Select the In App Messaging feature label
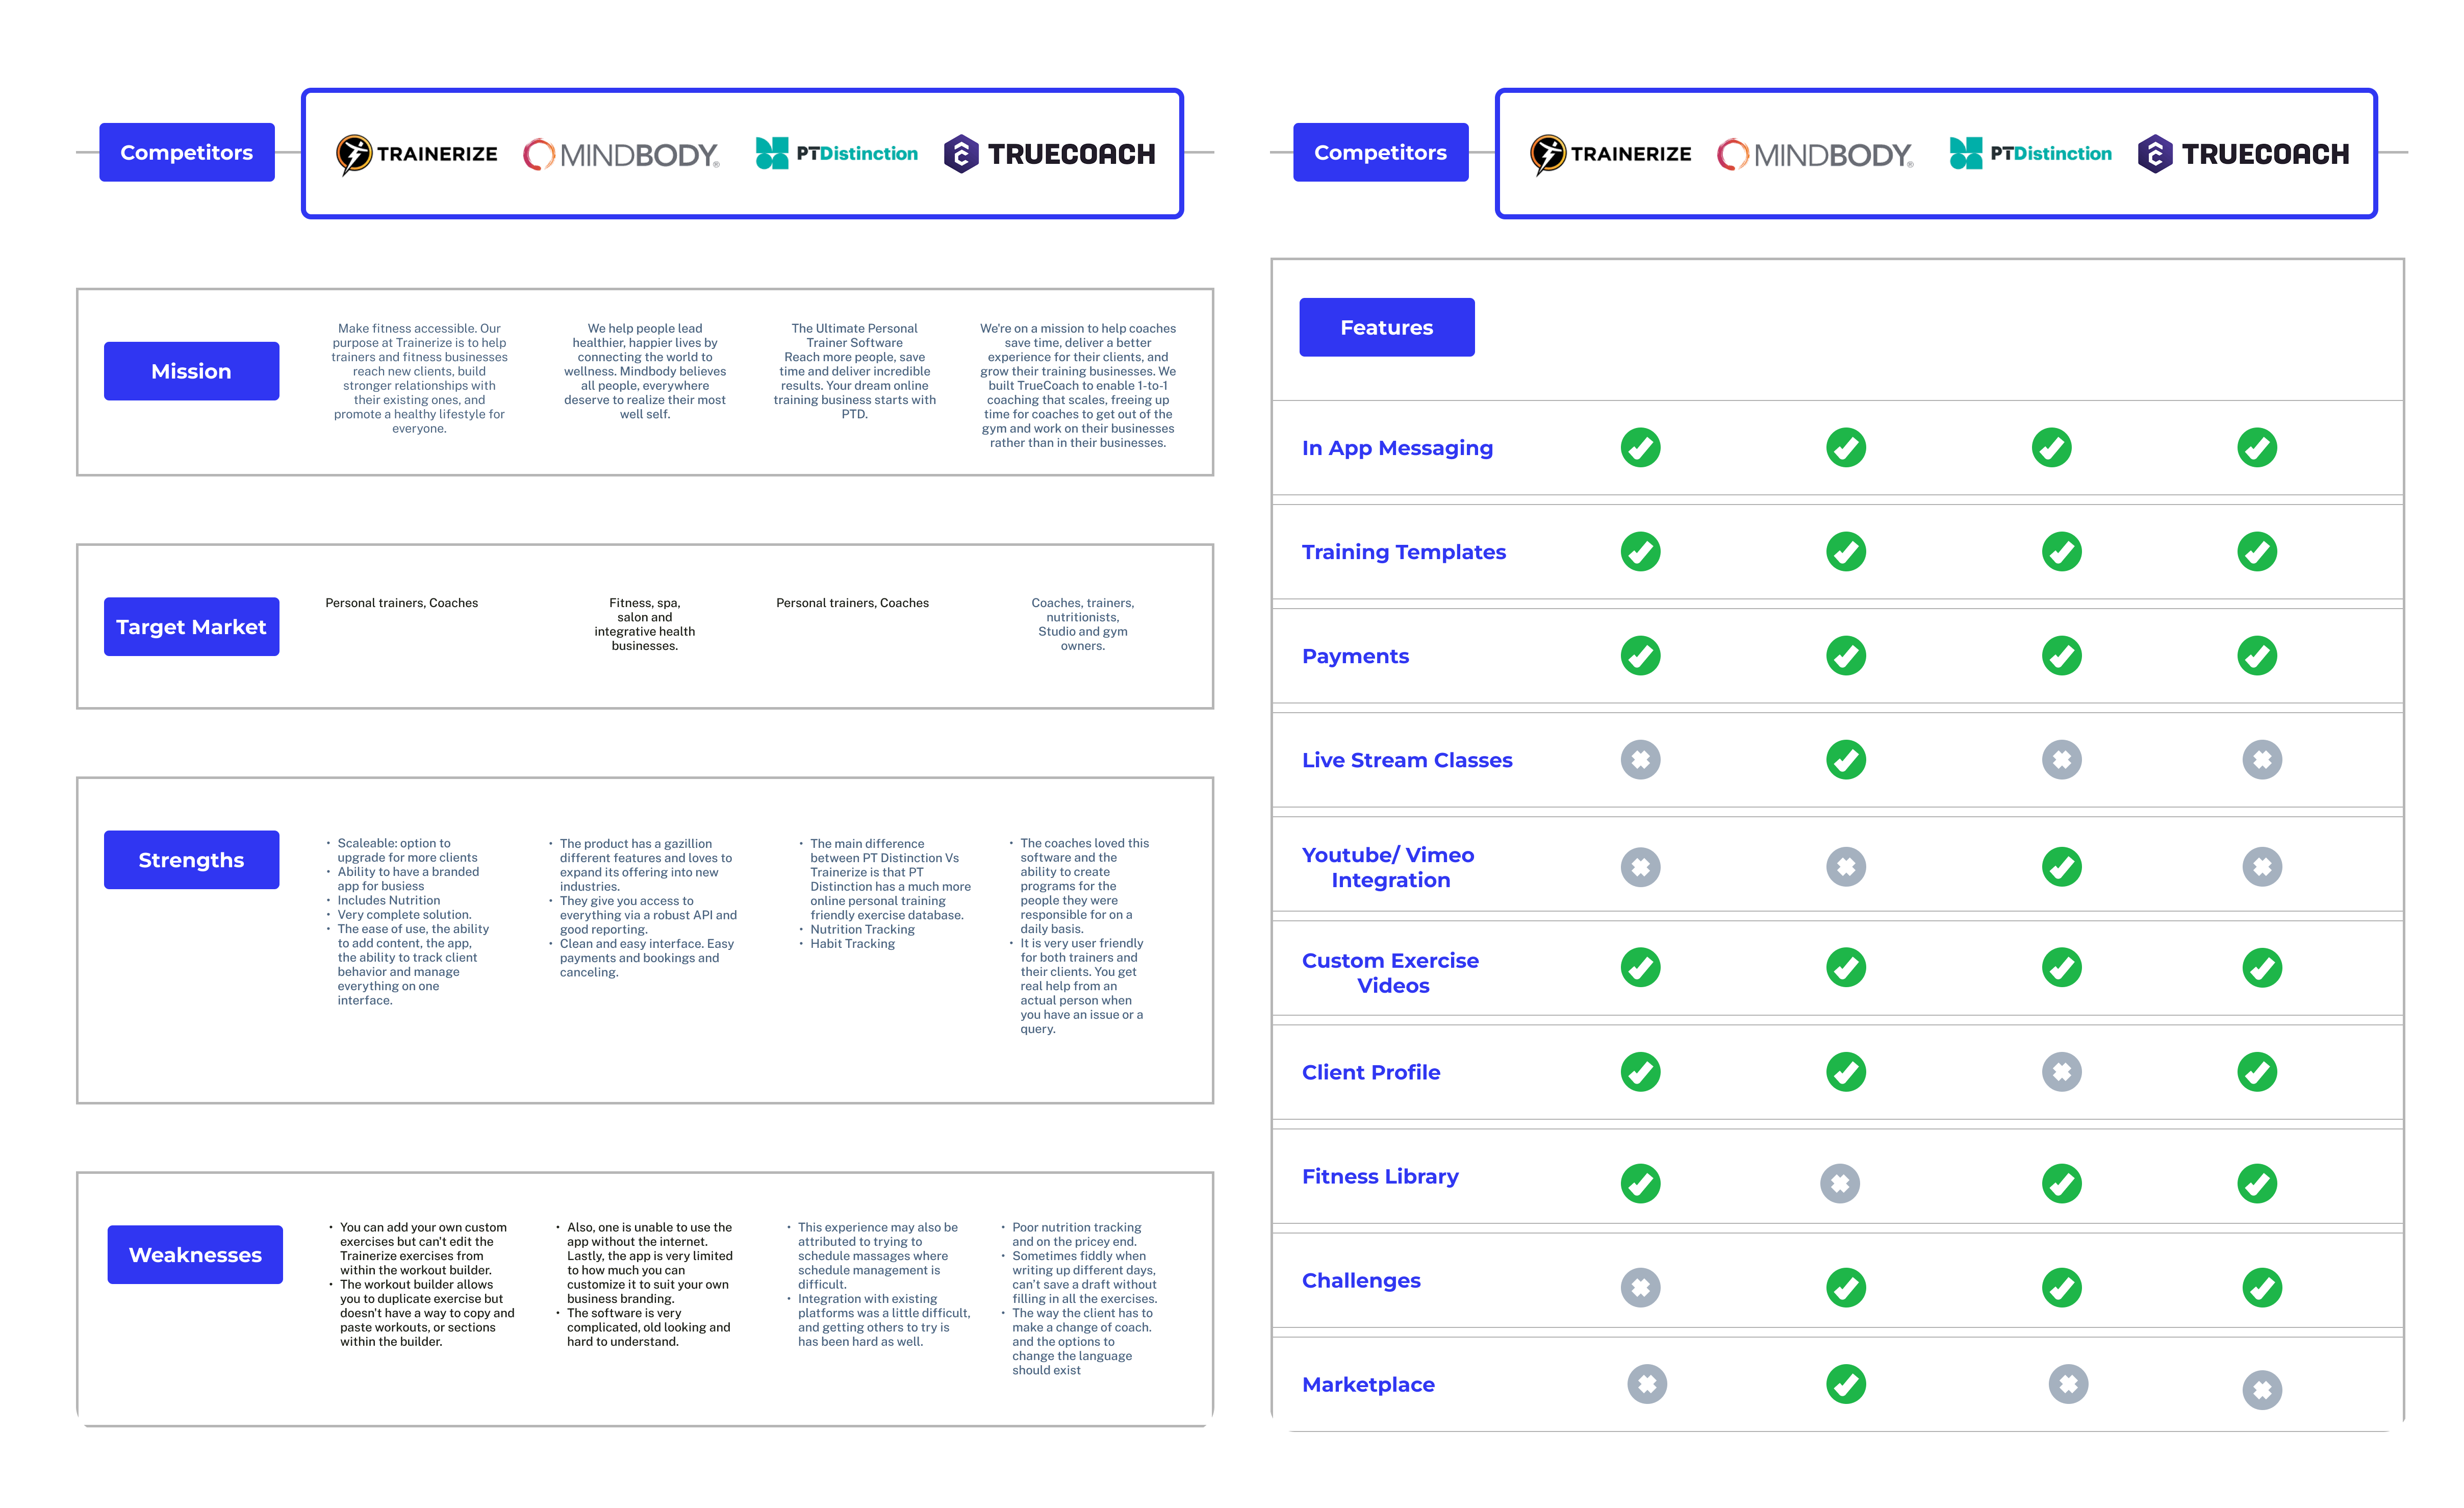Image resolution: width=2464 pixels, height=1508 pixels. coord(1397,448)
